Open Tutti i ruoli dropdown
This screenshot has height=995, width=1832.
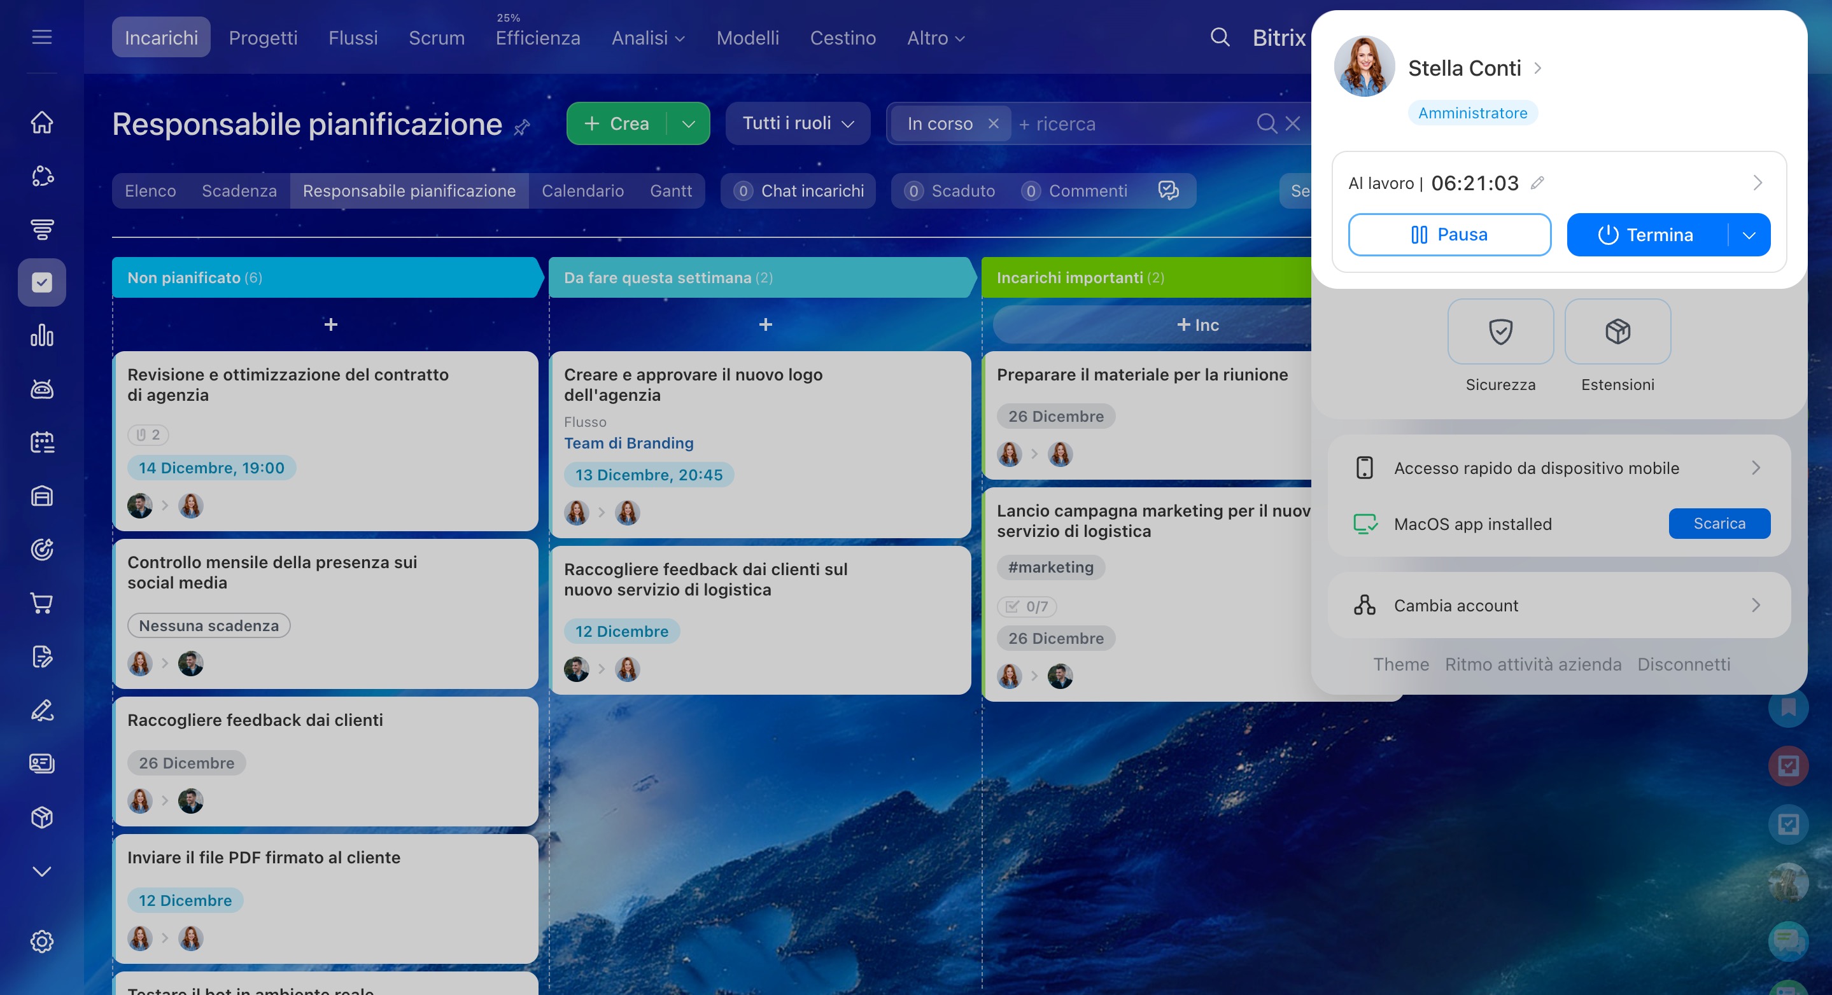pos(797,123)
